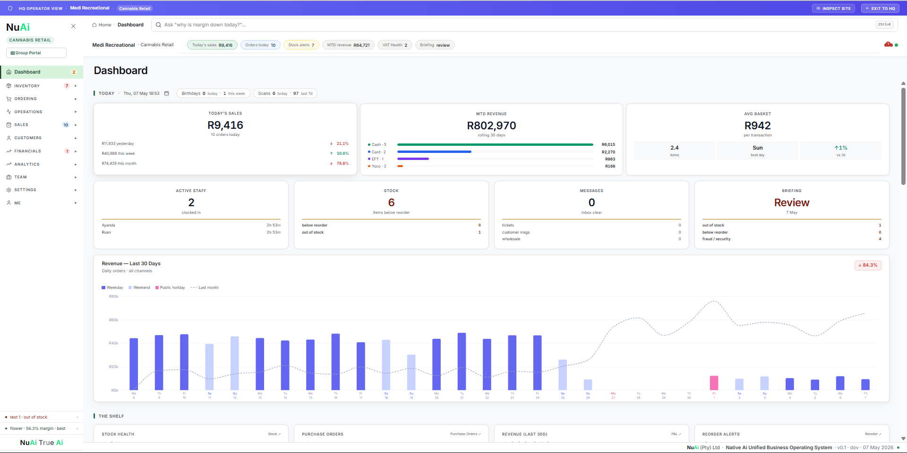
Task: Expand the Settings section arrow
Action: click(76, 190)
